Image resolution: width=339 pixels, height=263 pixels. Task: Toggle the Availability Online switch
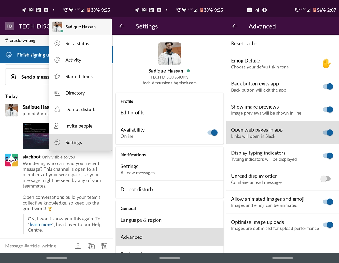pyautogui.click(x=212, y=132)
